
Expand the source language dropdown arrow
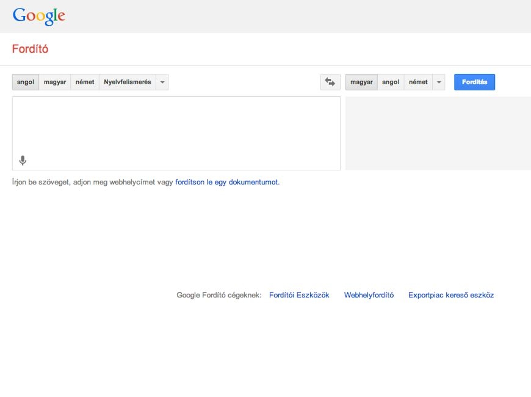click(x=162, y=82)
